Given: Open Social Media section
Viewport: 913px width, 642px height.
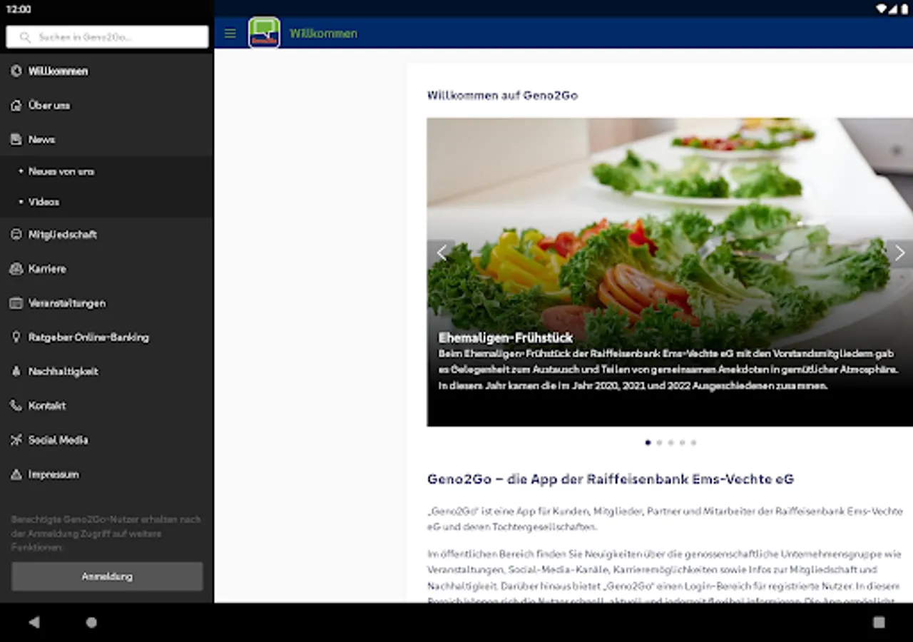Looking at the screenshot, I should pyautogui.click(x=107, y=439).
